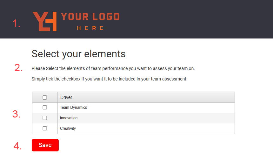Click the red number 1 annotation

tap(17, 23)
